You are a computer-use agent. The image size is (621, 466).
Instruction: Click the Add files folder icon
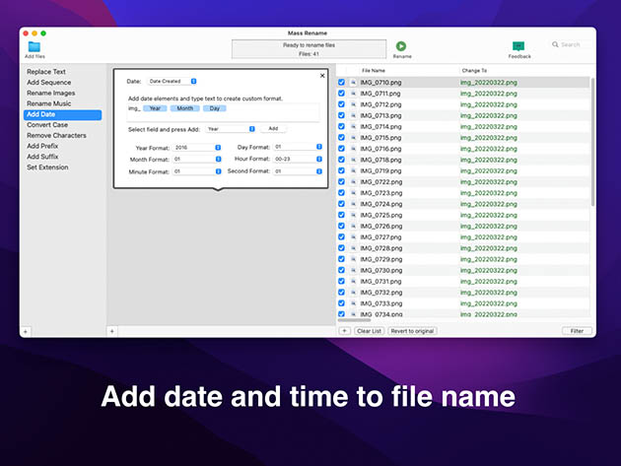[x=34, y=46]
